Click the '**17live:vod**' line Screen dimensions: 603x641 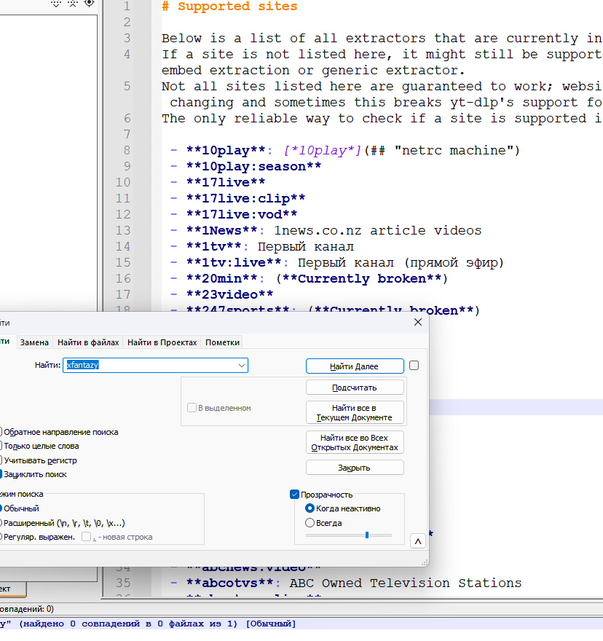tap(242, 214)
